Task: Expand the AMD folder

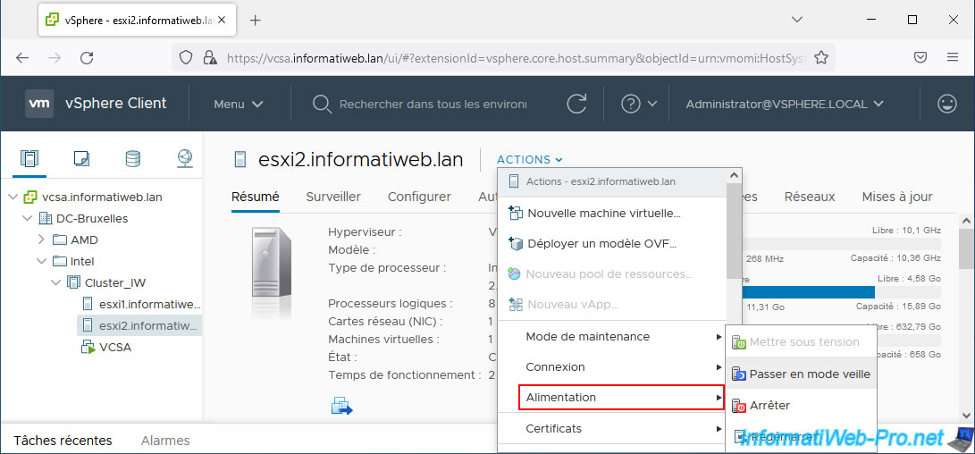Action: point(41,240)
